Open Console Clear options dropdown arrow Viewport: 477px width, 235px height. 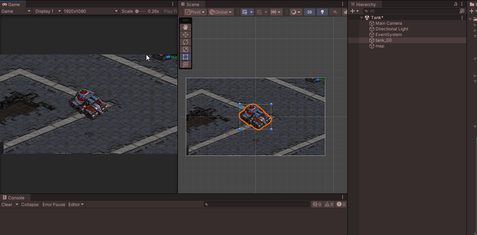point(17,205)
